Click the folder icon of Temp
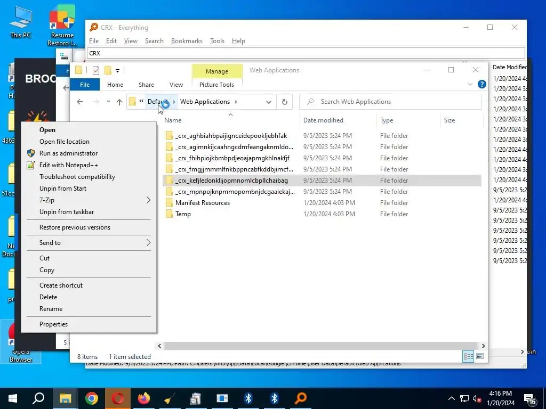546x409 pixels. click(169, 214)
